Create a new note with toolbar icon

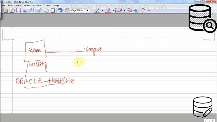5,11
